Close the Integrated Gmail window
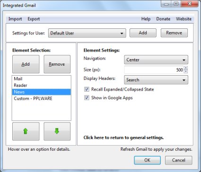The image size is (201, 172). pyautogui.click(x=190, y=4)
